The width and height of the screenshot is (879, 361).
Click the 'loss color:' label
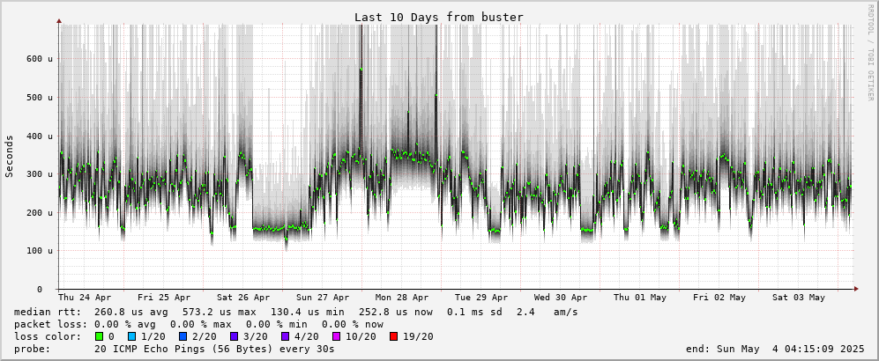[x=47, y=337]
